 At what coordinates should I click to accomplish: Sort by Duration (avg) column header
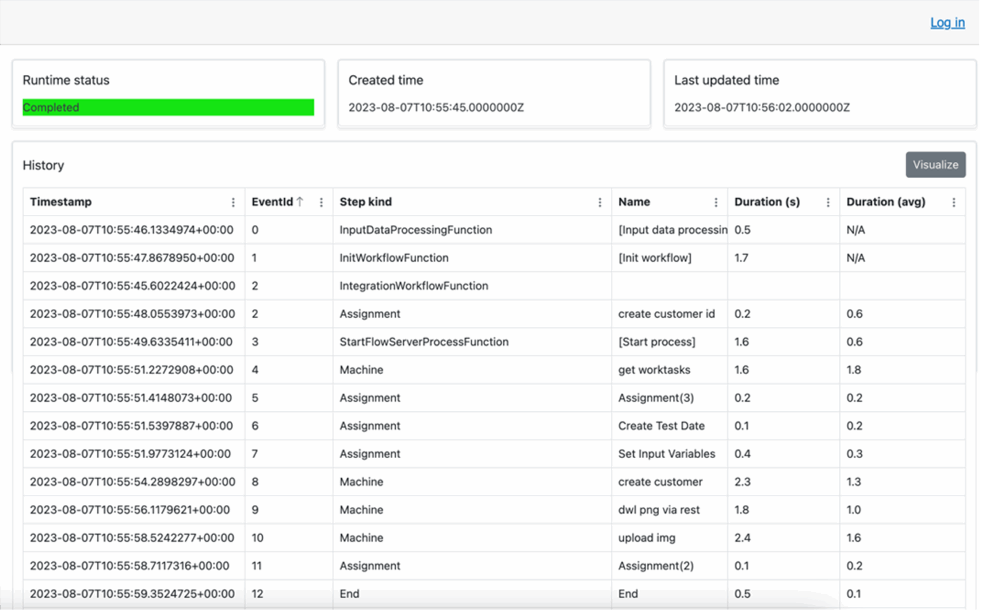pos(886,202)
